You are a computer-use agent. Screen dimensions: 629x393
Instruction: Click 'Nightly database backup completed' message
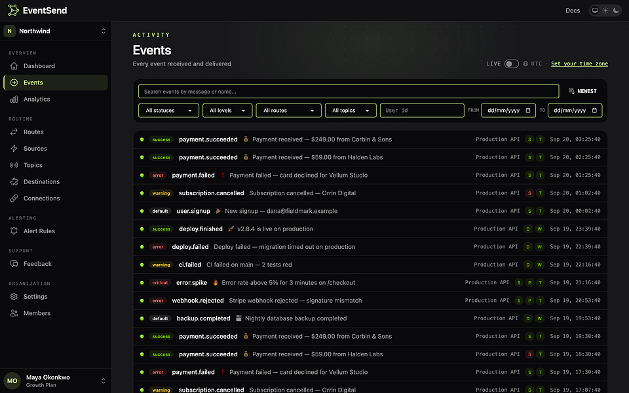tap(295, 318)
